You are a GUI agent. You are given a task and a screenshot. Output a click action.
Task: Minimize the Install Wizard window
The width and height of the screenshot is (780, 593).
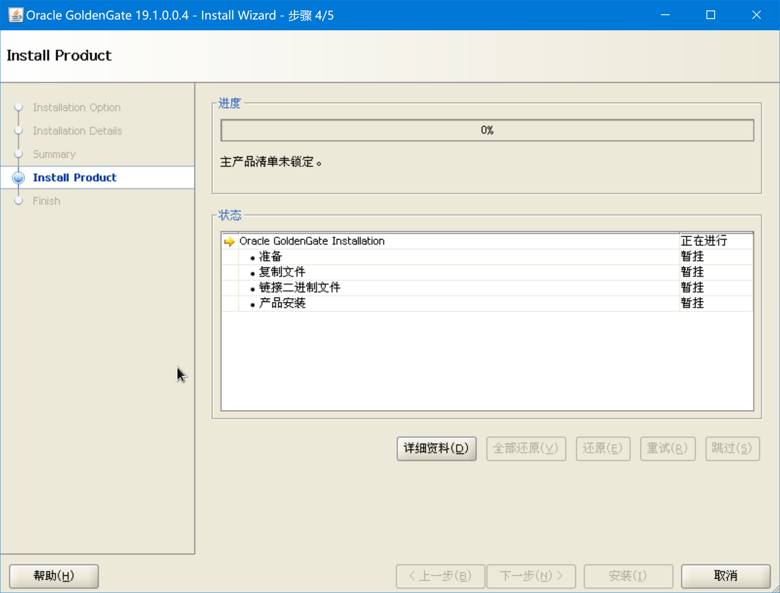click(x=665, y=15)
